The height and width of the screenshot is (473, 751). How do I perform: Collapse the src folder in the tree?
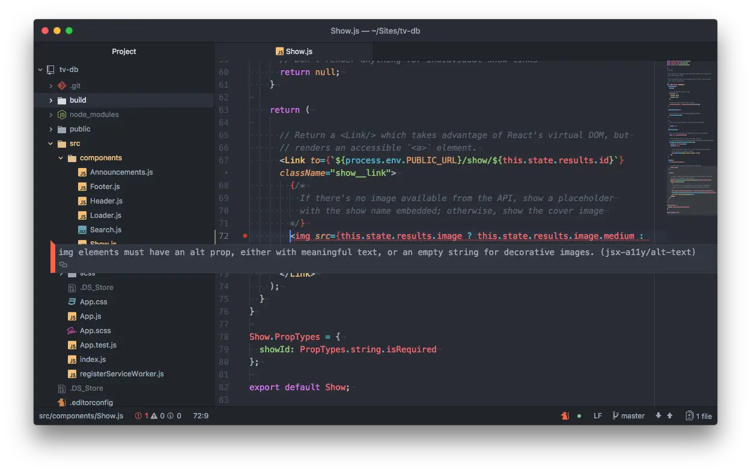coord(51,143)
